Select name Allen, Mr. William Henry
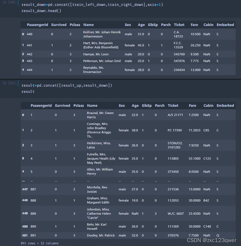 coord(100,171)
